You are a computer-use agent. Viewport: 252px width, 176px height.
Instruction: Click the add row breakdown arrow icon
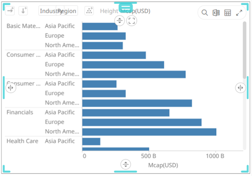pyautogui.click(x=23, y=11)
